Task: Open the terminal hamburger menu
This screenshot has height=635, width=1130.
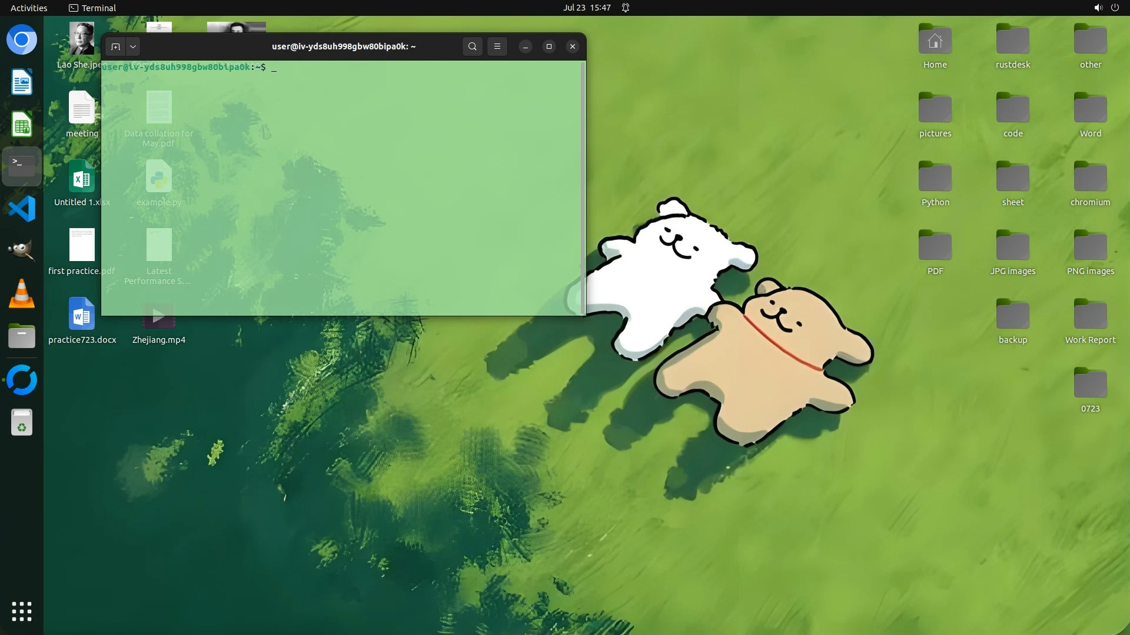Action: click(x=497, y=46)
